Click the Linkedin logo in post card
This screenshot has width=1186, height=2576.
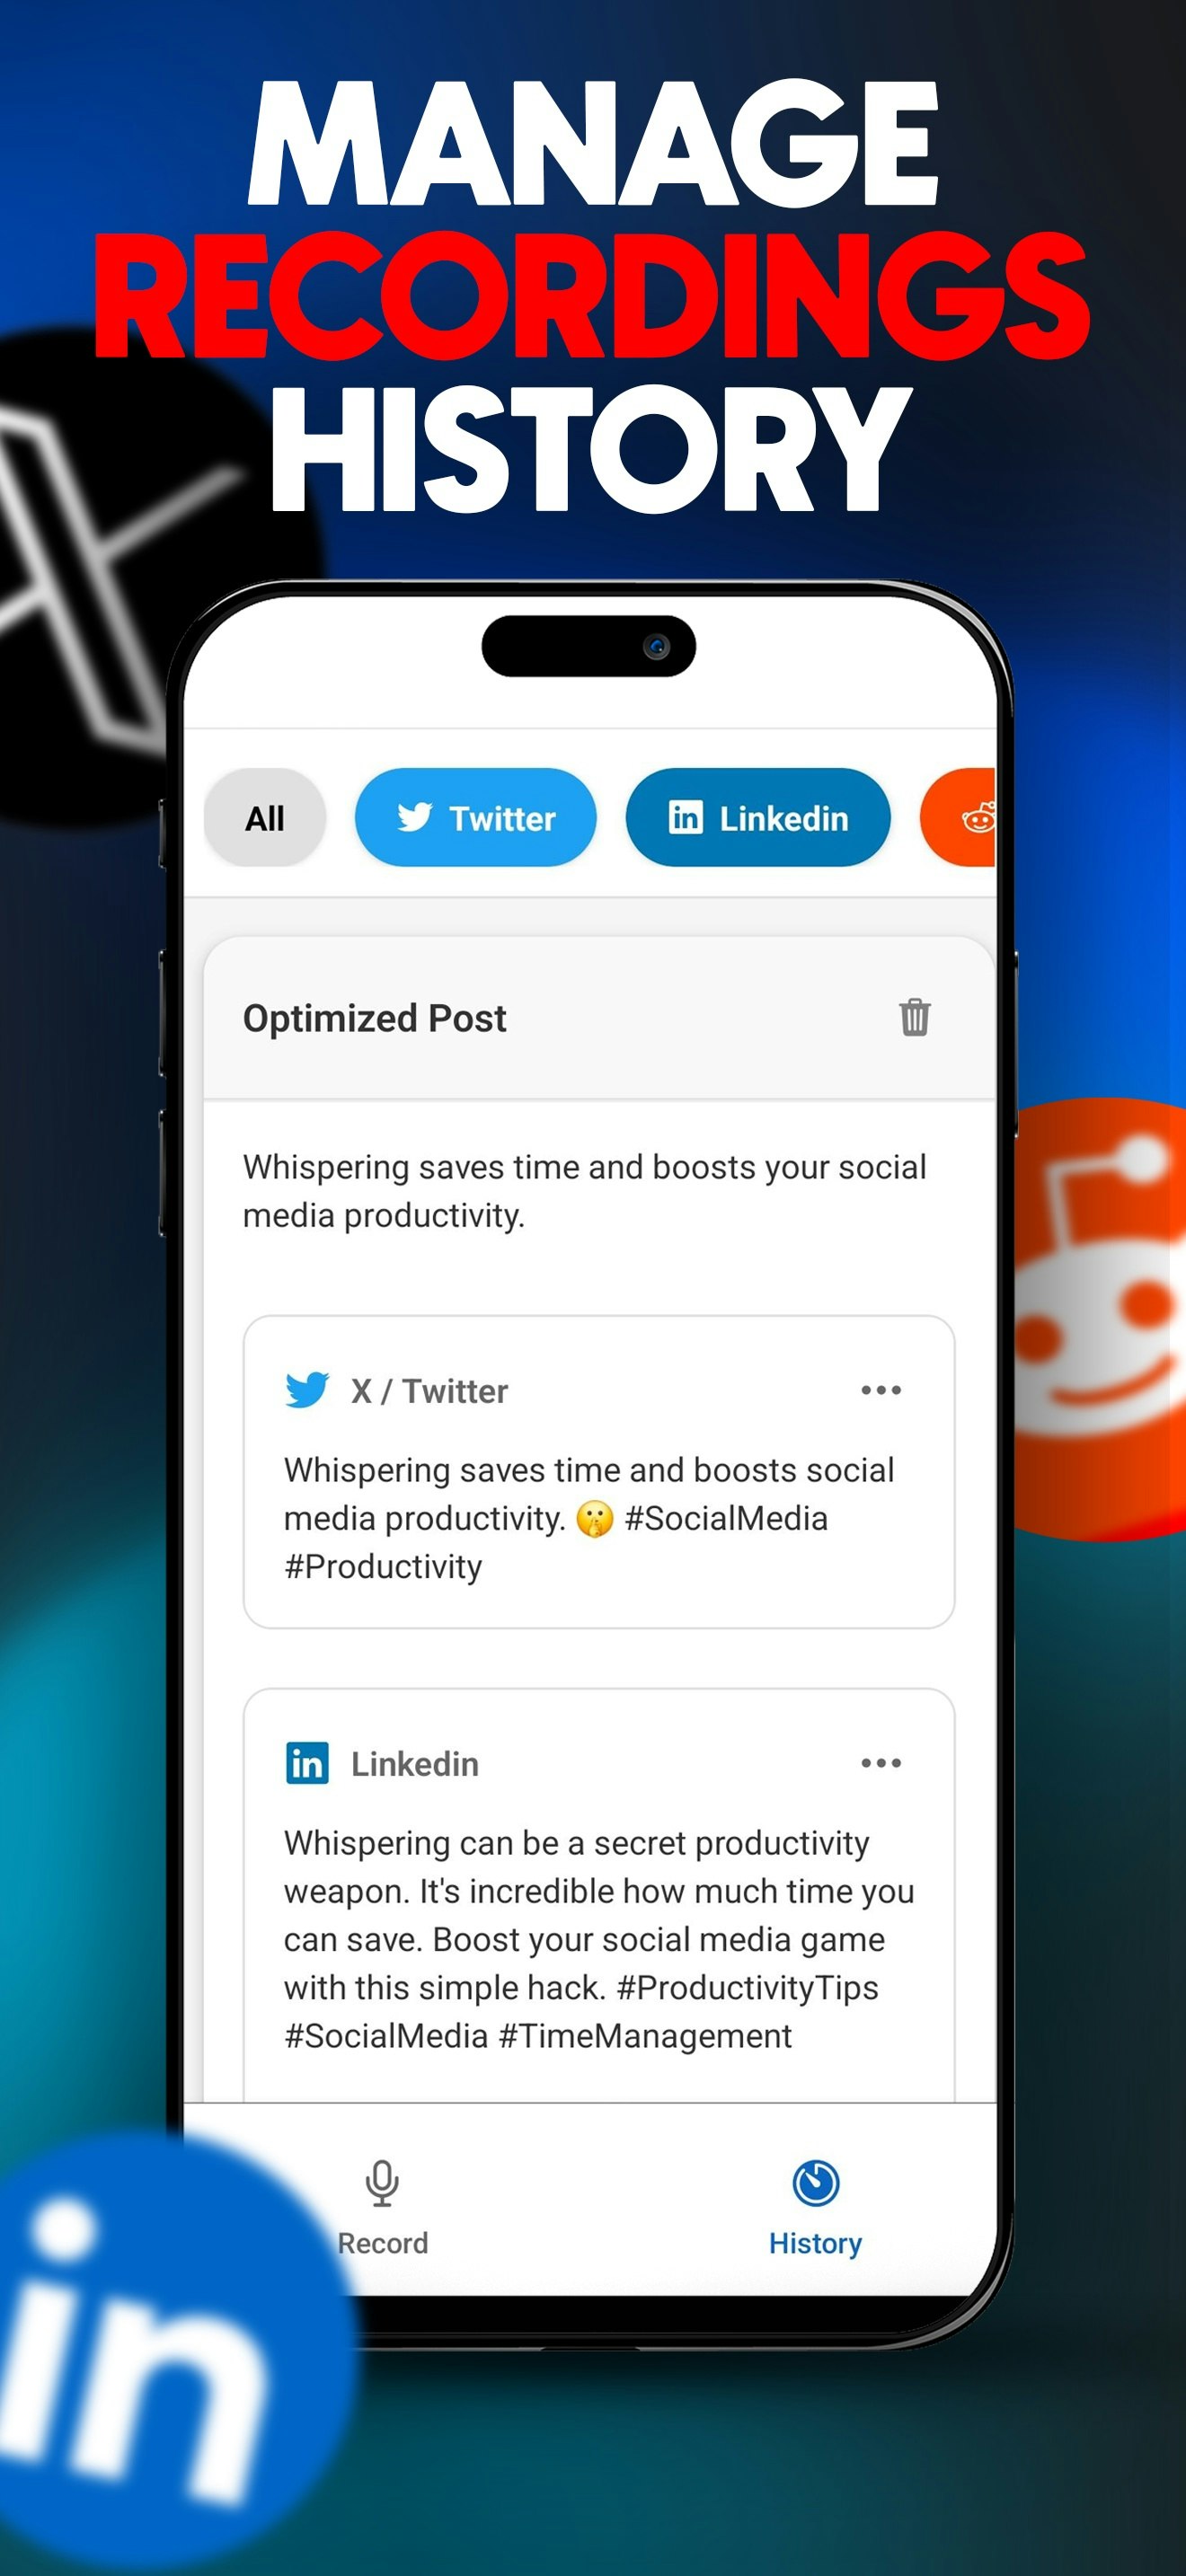click(307, 1763)
